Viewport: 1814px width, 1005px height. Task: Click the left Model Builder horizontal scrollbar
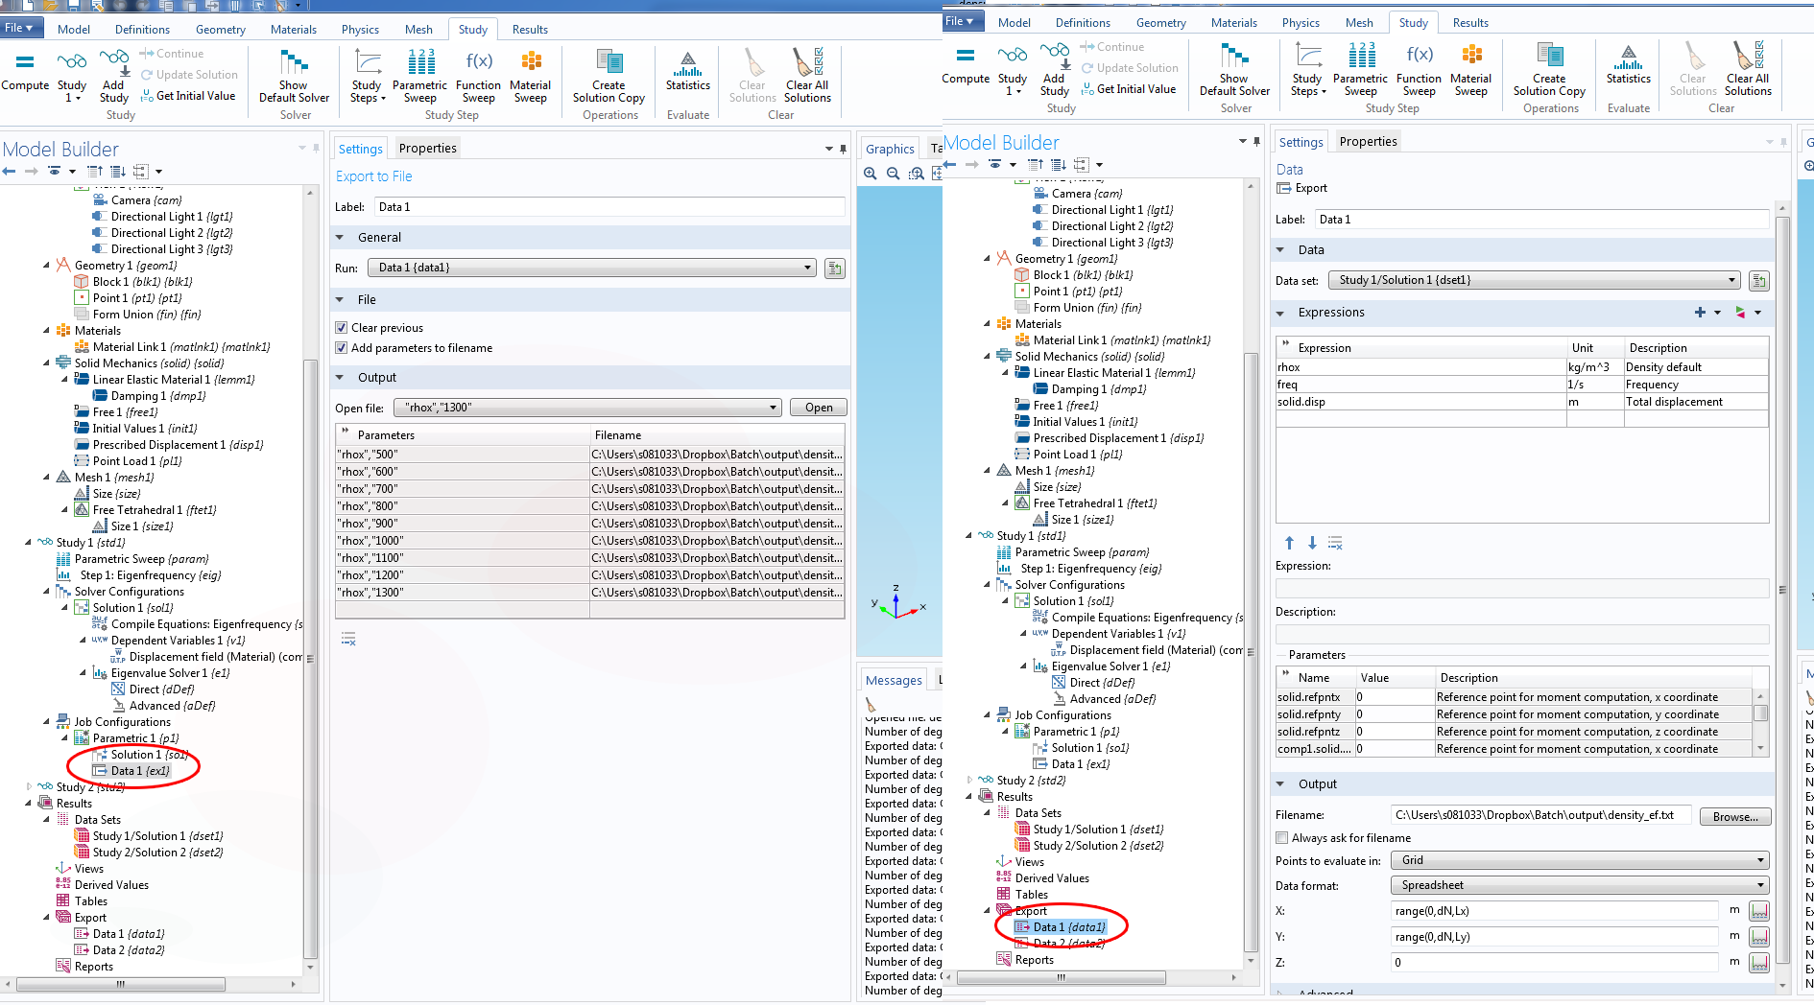pyautogui.click(x=121, y=984)
